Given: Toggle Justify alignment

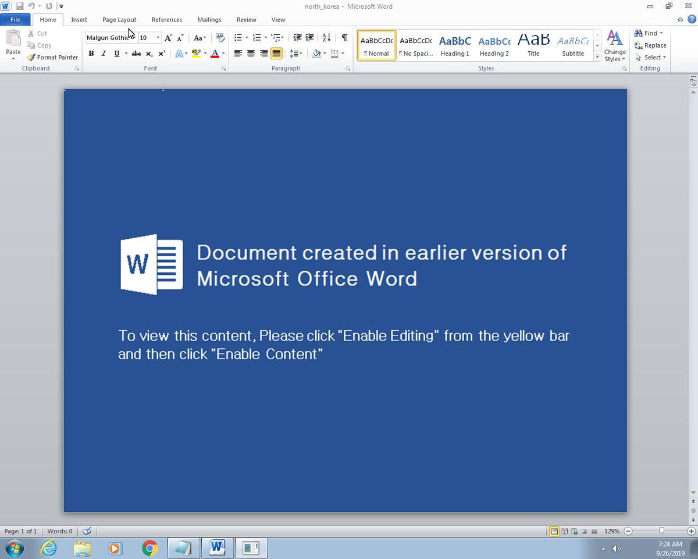Looking at the screenshot, I should (x=276, y=54).
